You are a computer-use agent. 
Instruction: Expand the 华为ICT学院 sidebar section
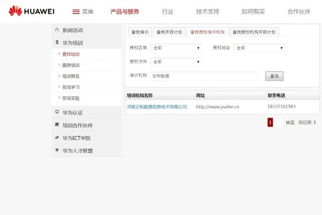pyautogui.click(x=86, y=138)
